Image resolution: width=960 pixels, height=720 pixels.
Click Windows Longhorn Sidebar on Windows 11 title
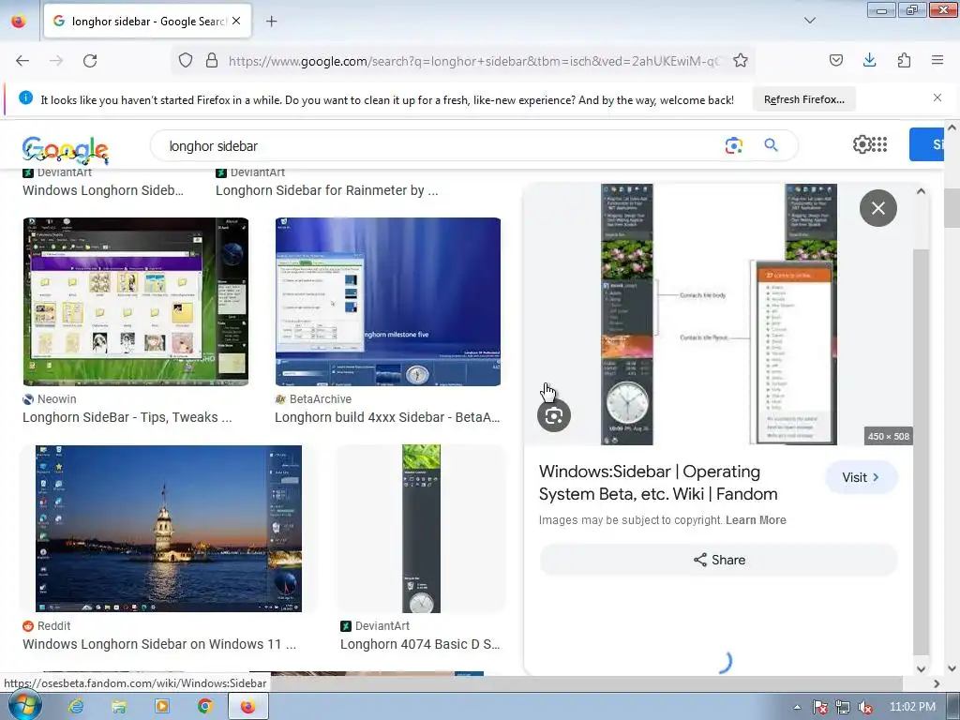(159, 644)
